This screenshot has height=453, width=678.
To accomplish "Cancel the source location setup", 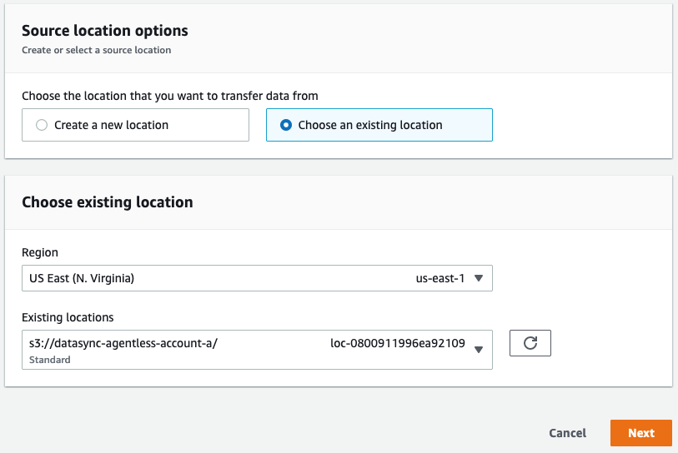I will pos(567,433).
